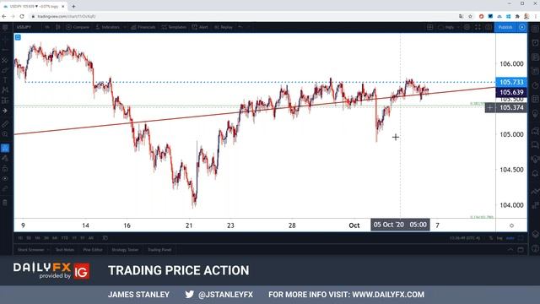Viewport: 540px width, 304px height.
Task: Take a chart snapshot
Action: click(489, 27)
